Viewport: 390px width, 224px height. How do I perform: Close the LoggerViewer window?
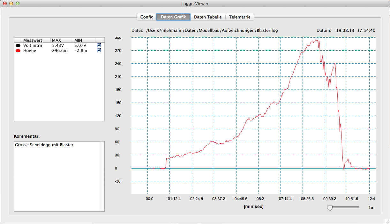tap(4, 4)
